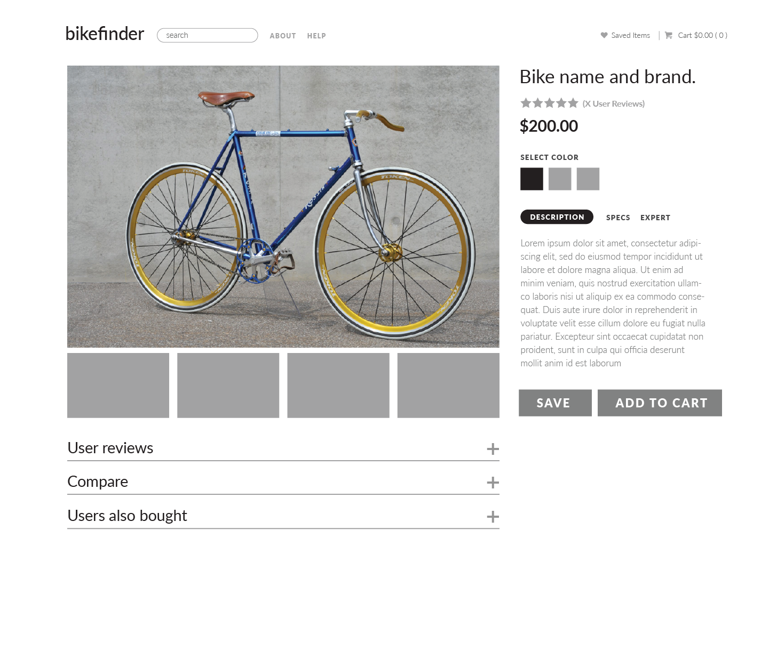Open the X User Reviews link

click(x=614, y=103)
